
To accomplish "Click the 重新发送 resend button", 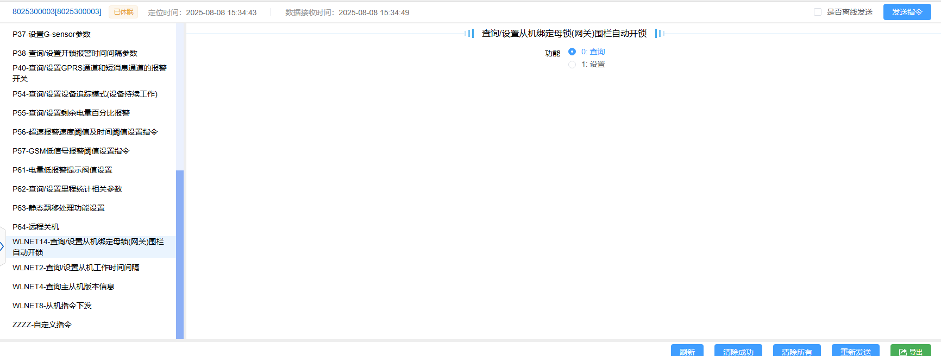I will pos(855,352).
